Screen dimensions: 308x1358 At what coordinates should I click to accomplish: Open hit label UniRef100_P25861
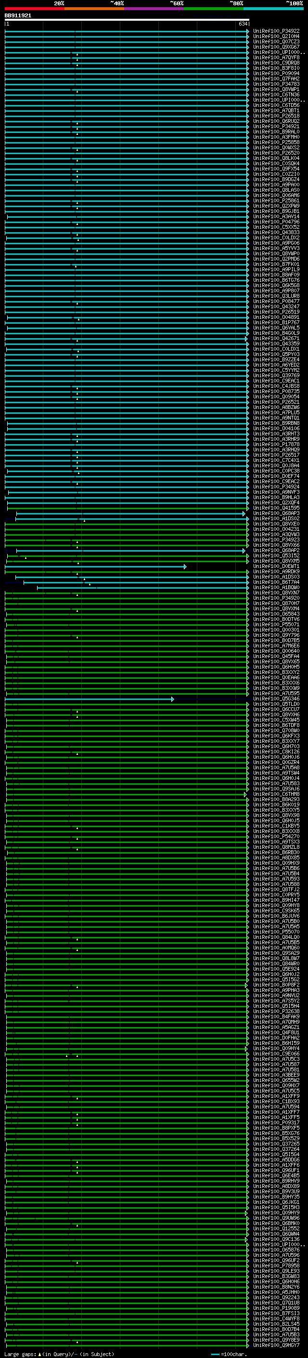[276, 200]
